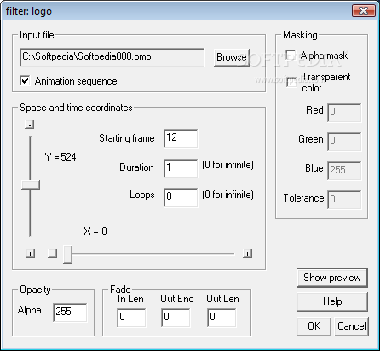380x351 pixels.
Task: Click the Loops input field
Action: (x=181, y=197)
